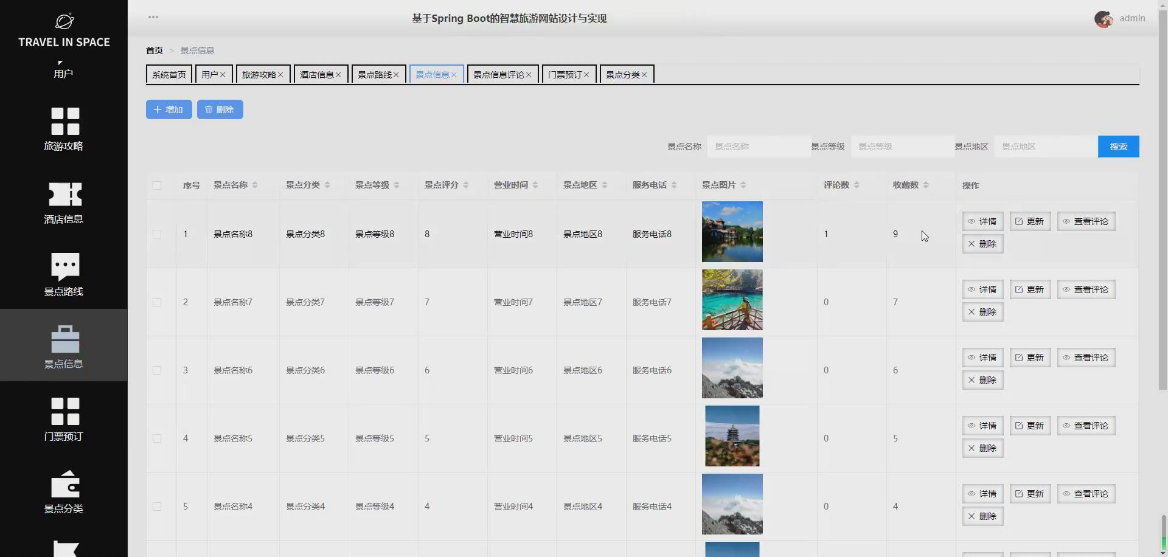Open the 用户 item in sidebar
The height and width of the screenshot is (557, 1168).
63,74
